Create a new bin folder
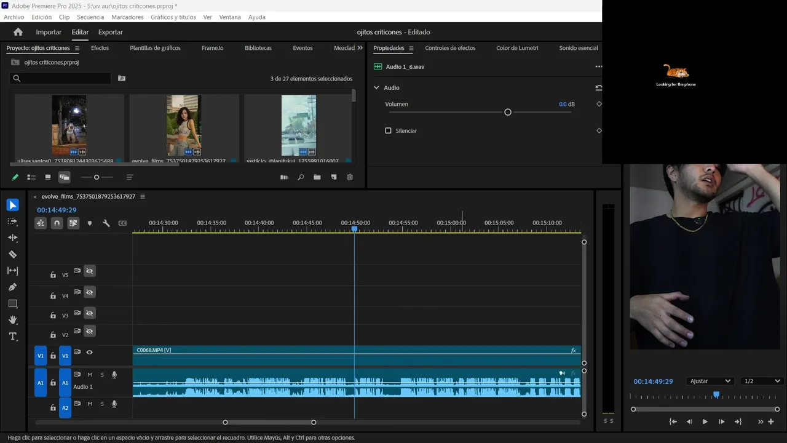This screenshot has height=443, width=787. (317, 177)
